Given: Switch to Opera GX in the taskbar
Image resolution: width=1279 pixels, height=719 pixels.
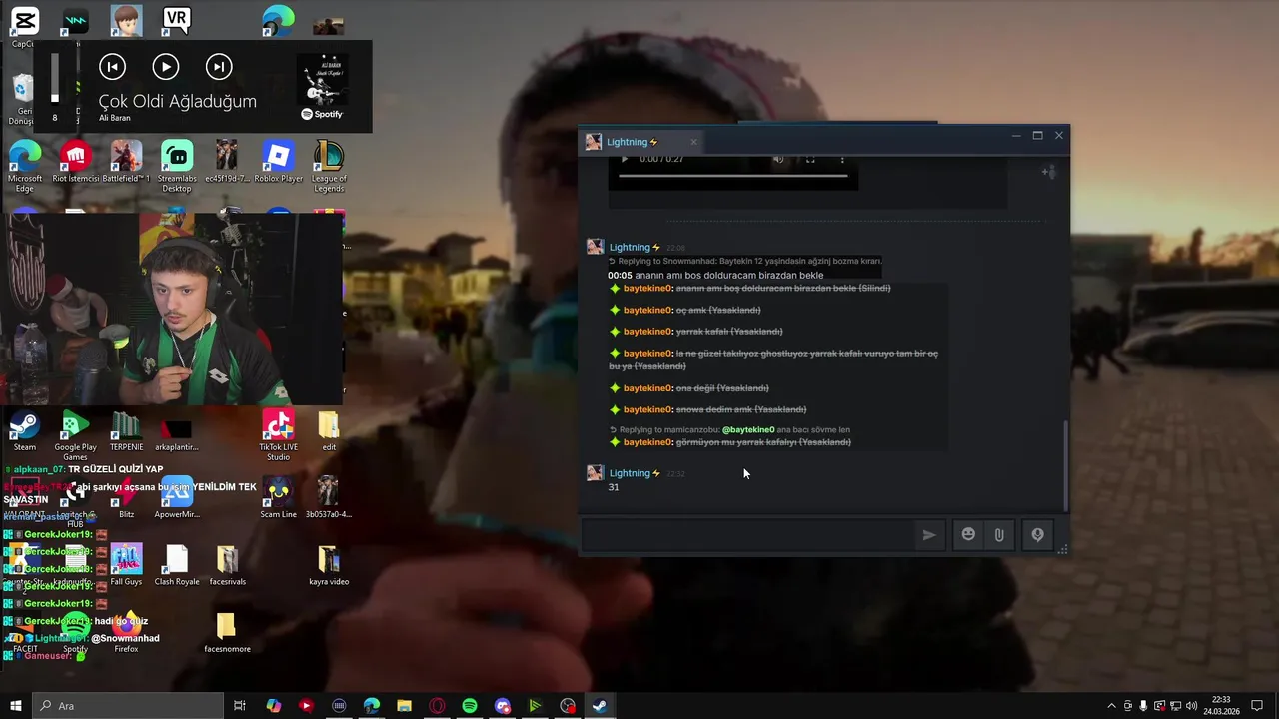Looking at the screenshot, I should 437,706.
